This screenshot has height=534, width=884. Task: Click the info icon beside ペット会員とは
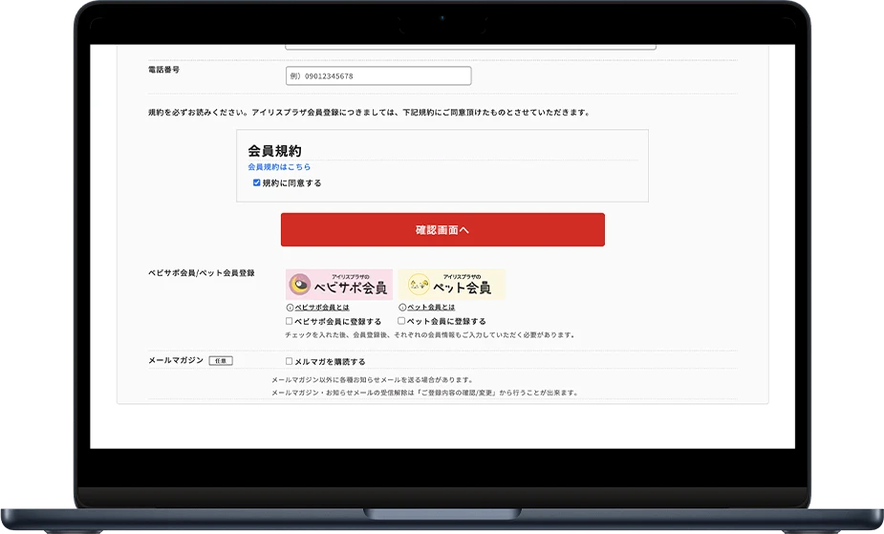(402, 308)
